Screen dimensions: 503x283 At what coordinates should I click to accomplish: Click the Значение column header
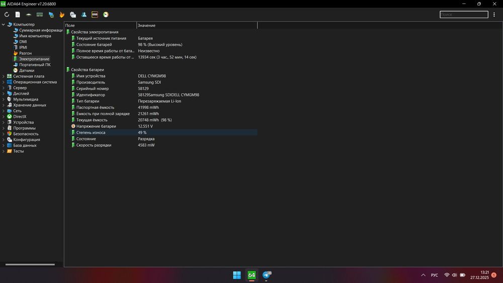pos(197,25)
